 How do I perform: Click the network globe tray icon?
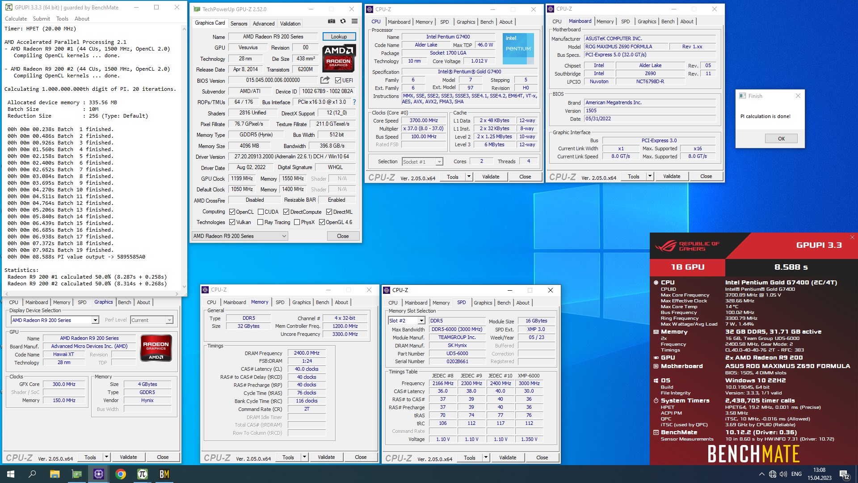click(x=773, y=474)
